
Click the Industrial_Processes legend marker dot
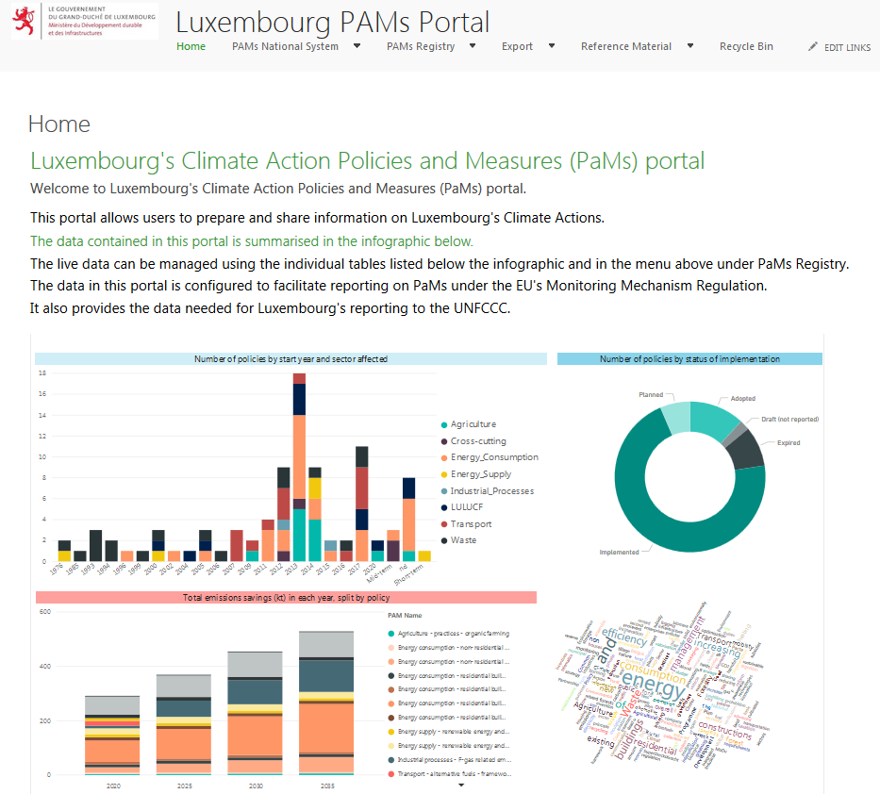[444, 490]
